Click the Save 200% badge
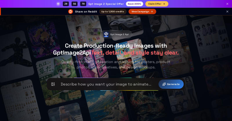 [x=134, y=4]
